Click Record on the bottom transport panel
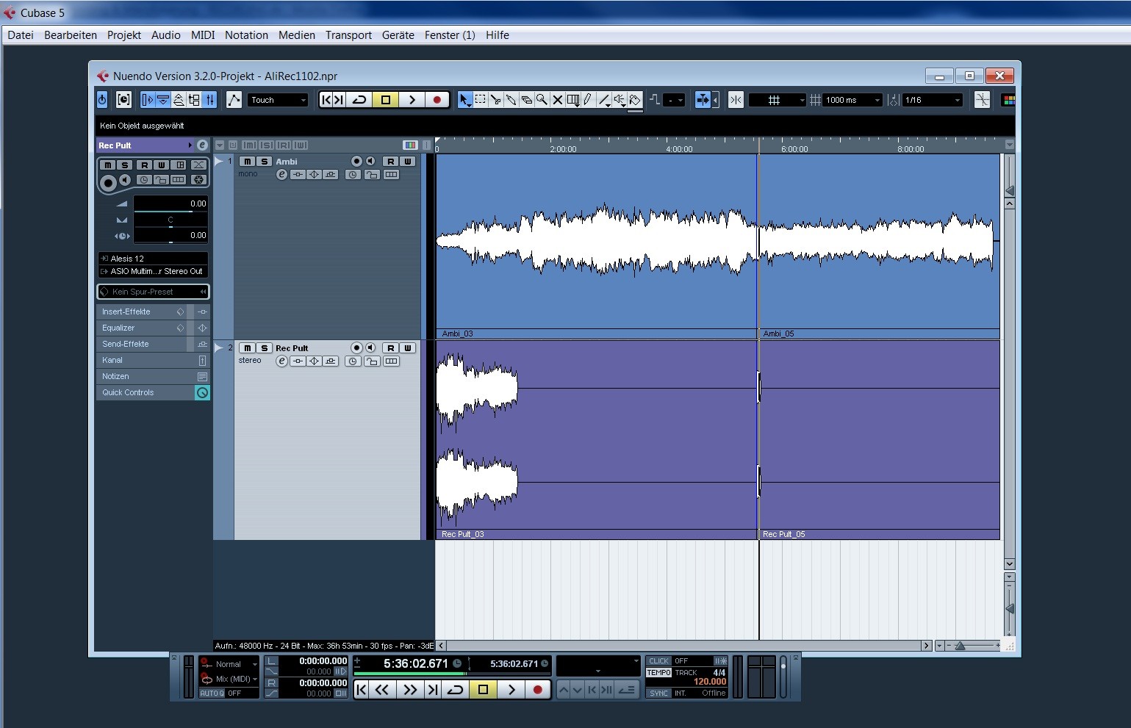The width and height of the screenshot is (1131, 728). pos(537,689)
